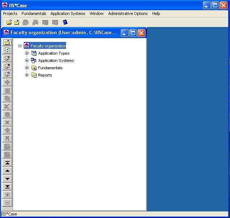Close the Faculty organization child window
230x218 pixels.
click(141, 33)
